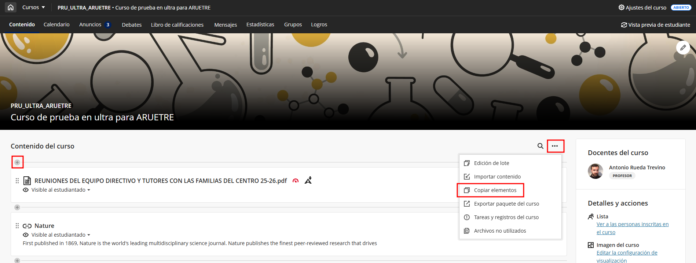Click the Ally accessibility gauge icon on PDF

(296, 181)
